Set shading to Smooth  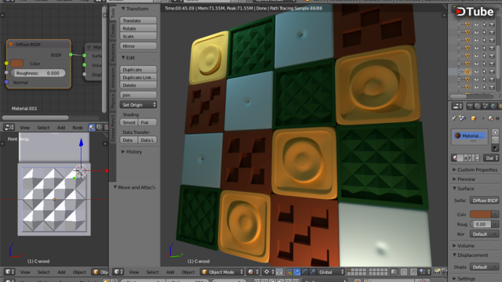(129, 122)
